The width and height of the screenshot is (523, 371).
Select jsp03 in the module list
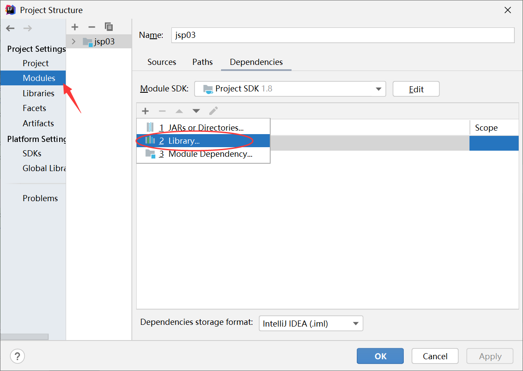(x=99, y=42)
